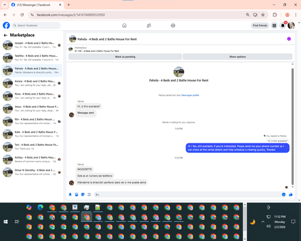Open Windows notification center icon
Image resolution: width=301 pixels, height=241 pixels.
point(293,222)
